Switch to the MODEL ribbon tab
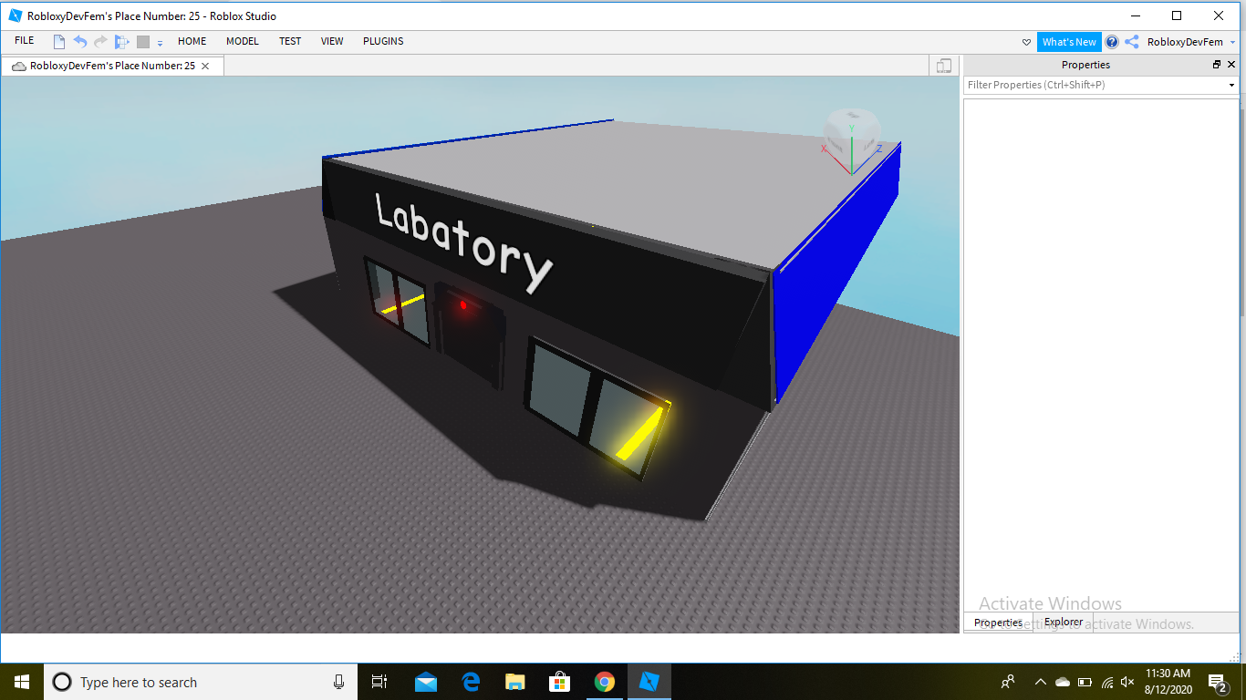1246x700 pixels. pos(243,41)
